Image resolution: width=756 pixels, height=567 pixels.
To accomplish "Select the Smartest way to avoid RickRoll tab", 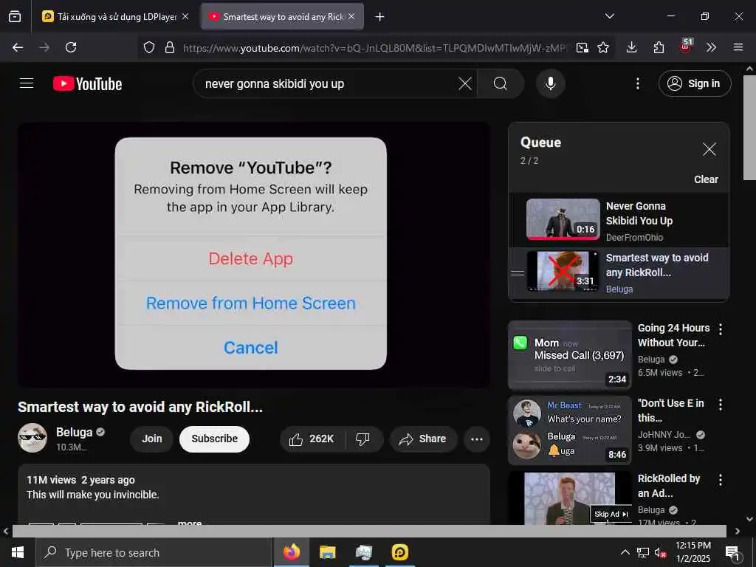I will click(x=282, y=16).
